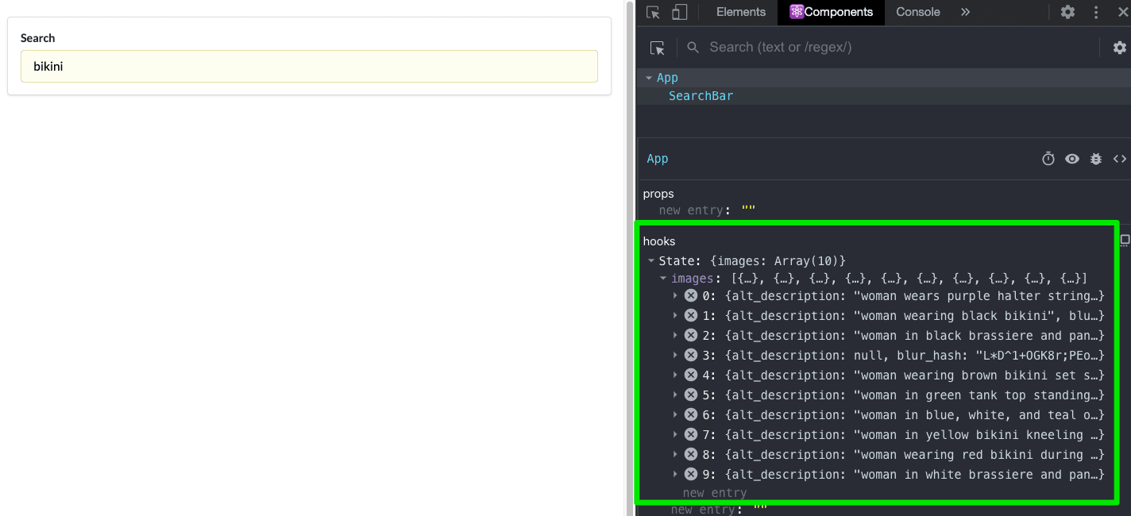The image size is (1131, 516).
Task: Open the DevTools three-dot menu
Action: tap(1096, 12)
